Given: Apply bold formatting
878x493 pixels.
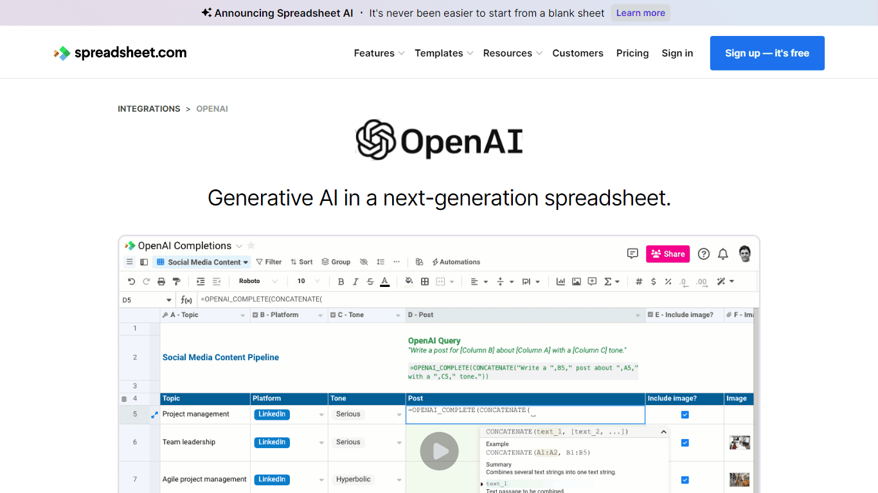Looking at the screenshot, I should point(341,281).
